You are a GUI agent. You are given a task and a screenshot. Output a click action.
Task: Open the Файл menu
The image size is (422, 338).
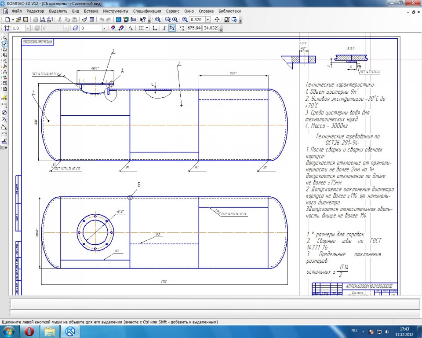click(16, 11)
